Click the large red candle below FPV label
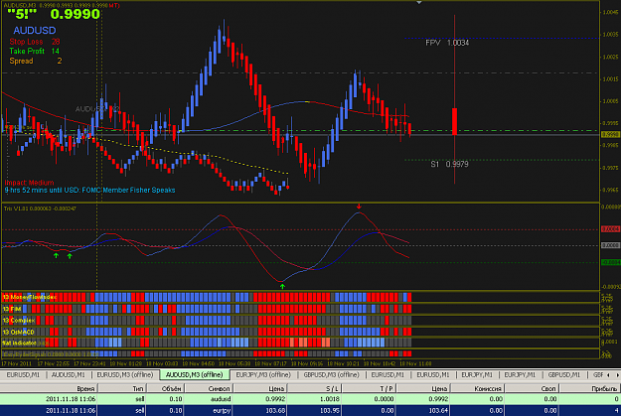The width and height of the screenshot is (621, 416). (454, 121)
